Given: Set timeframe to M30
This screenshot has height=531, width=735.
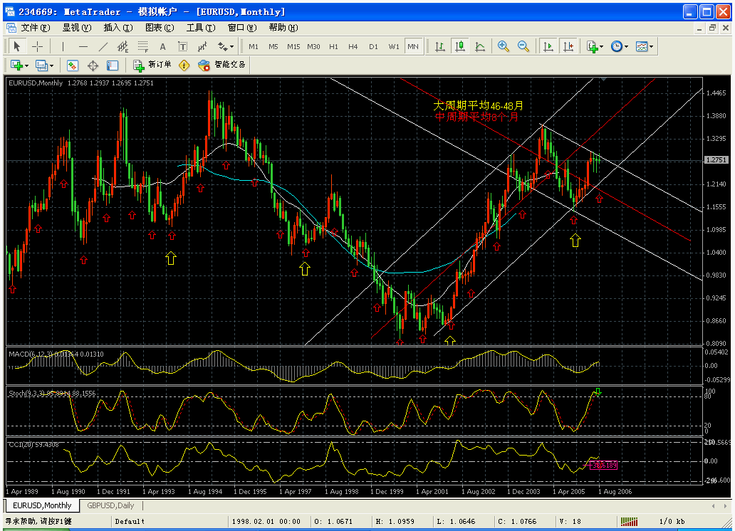Looking at the screenshot, I should coord(313,46).
